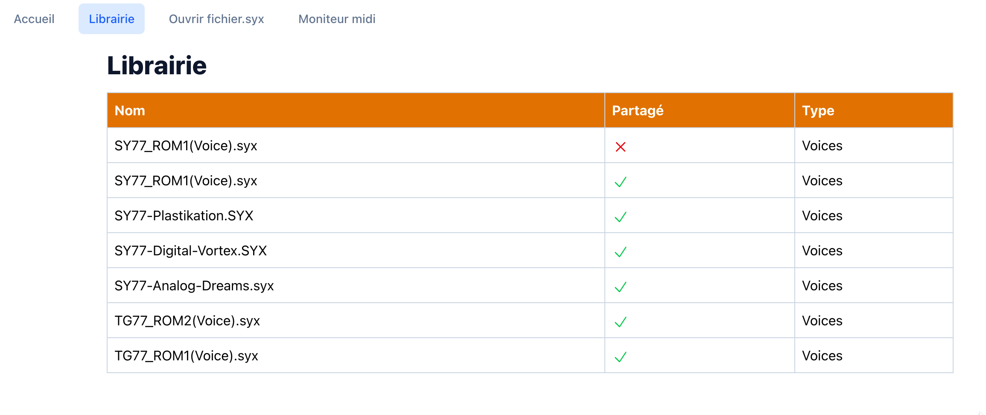
Task: Open SY77-Plastikation.SYX entry
Action: pos(184,216)
